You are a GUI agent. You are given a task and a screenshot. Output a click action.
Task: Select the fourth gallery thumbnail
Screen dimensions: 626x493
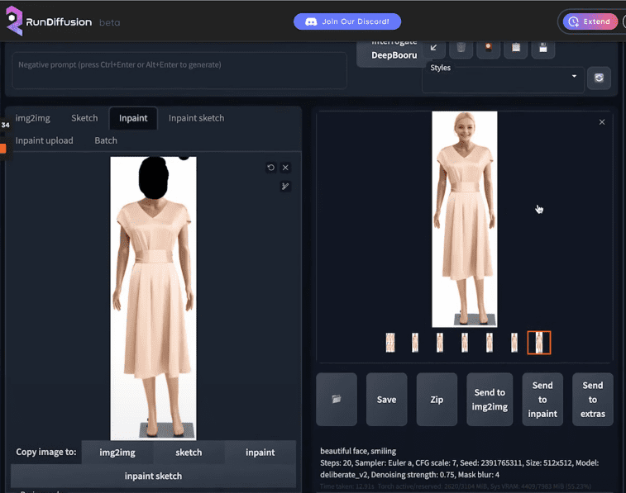pyautogui.click(x=464, y=343)
